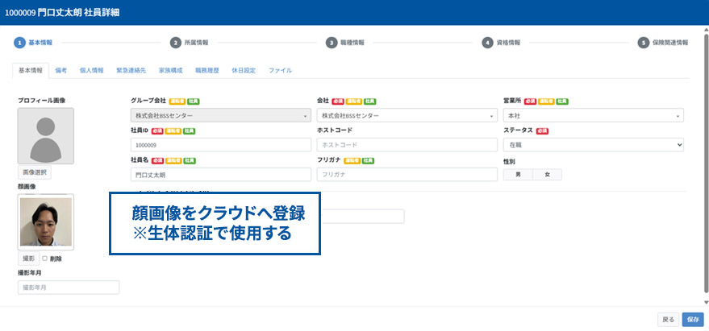Select 男 gender option
709x331 pixels.
pyautogui.click(x=518, y=174)
